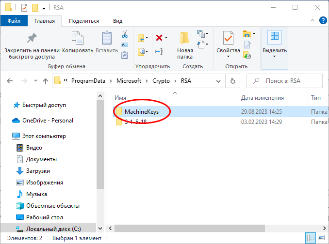This screenshot has height=244, width=329.
Task: Click the quick access New folder icon
Action: pos(35,8)
